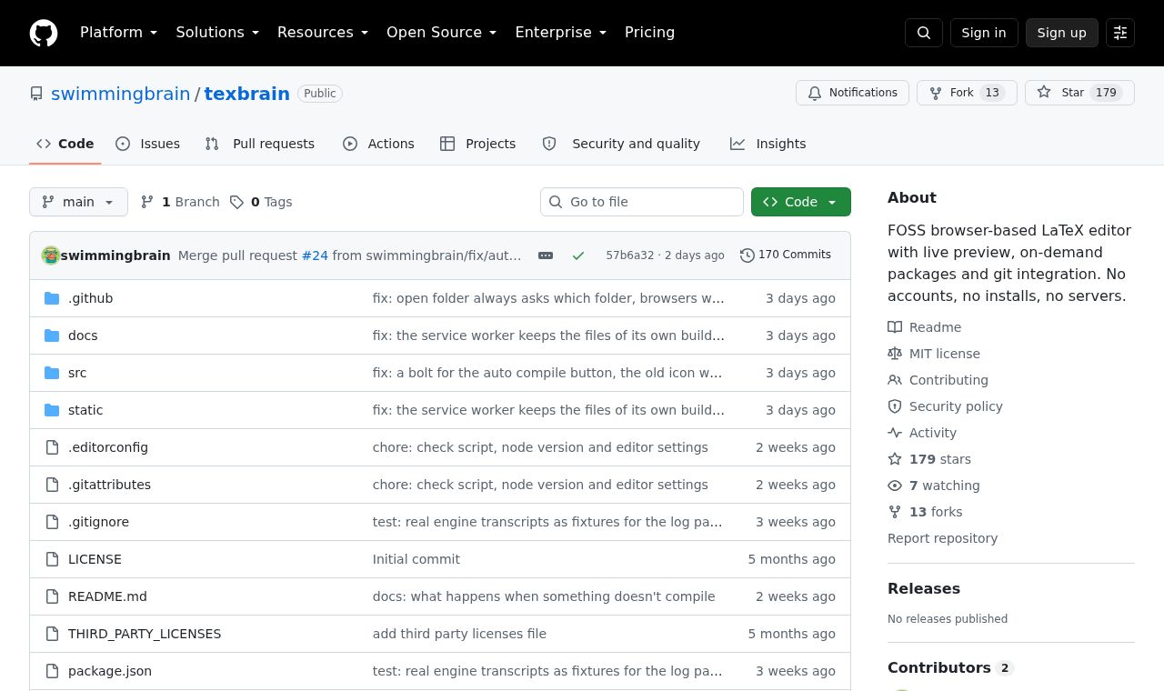This screenshot has width=1164, height=691.
Task: Open the 170 Commits history link
Action: coord(786,255)
